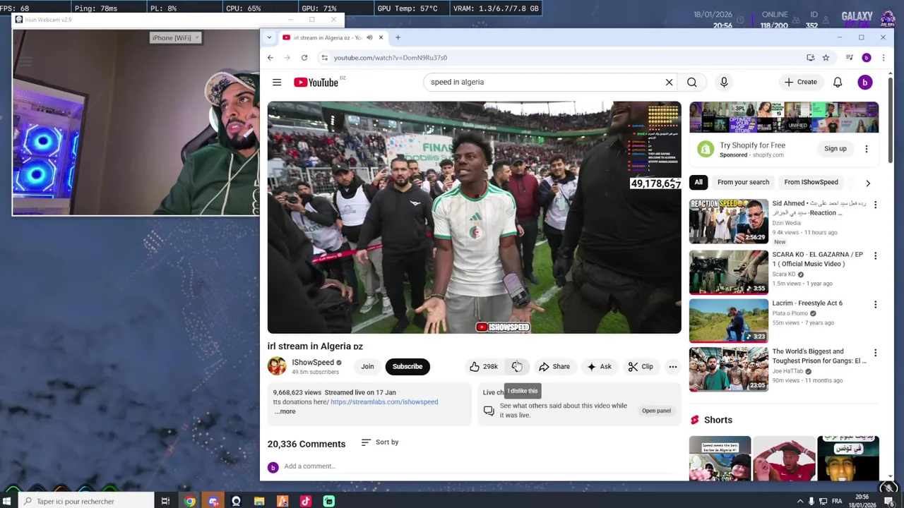This screenshot has width=904, height=508.
Task: Like the video (298k thumbs up)
Action: pyautogui.click(x=484, y=366)
